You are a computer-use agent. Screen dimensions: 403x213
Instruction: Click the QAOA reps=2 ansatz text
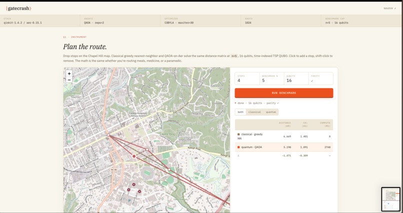click(94, 23)
